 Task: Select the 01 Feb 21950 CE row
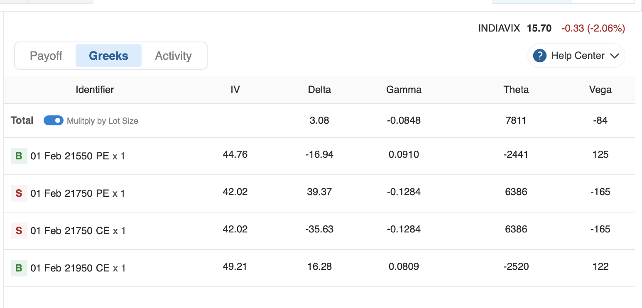78,268
